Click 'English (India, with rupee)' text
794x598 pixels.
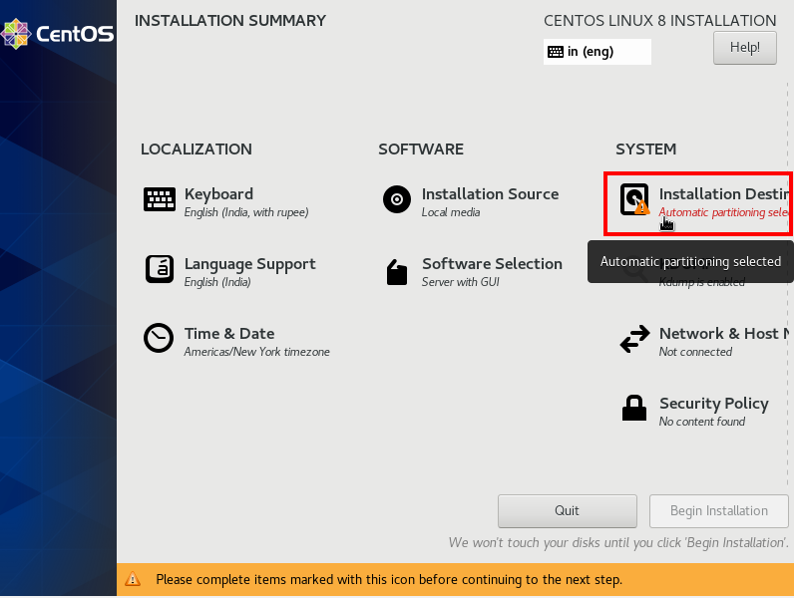click(x=246, y=212)
